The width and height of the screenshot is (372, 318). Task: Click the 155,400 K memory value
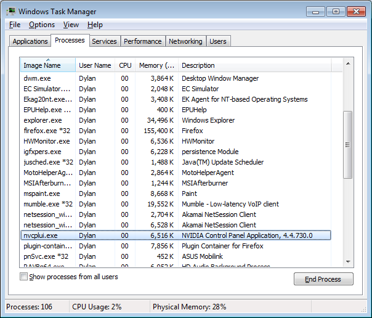[159, 131]
